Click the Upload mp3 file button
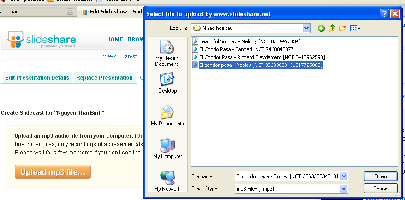The width and height of the screenshot is (405, 200). [53, 172]
